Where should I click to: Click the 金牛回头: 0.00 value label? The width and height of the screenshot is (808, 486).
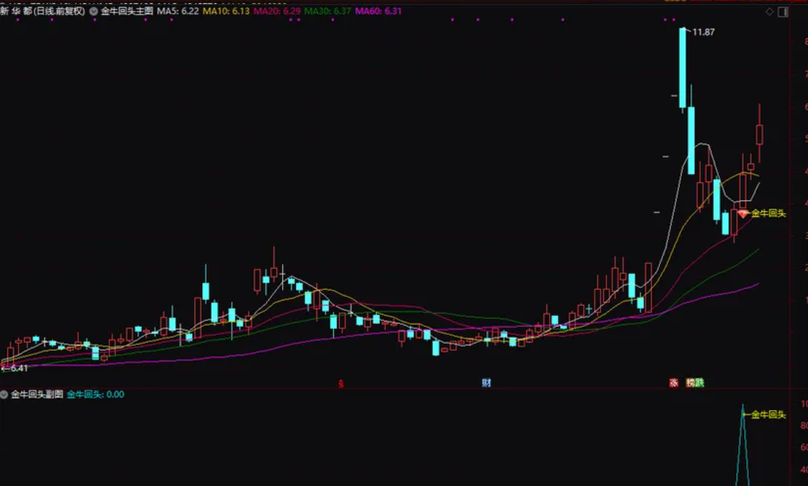click(x=95, y=394)
